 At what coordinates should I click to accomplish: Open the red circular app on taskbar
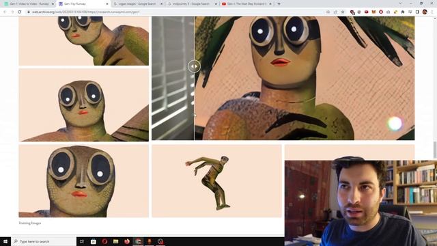160,241
